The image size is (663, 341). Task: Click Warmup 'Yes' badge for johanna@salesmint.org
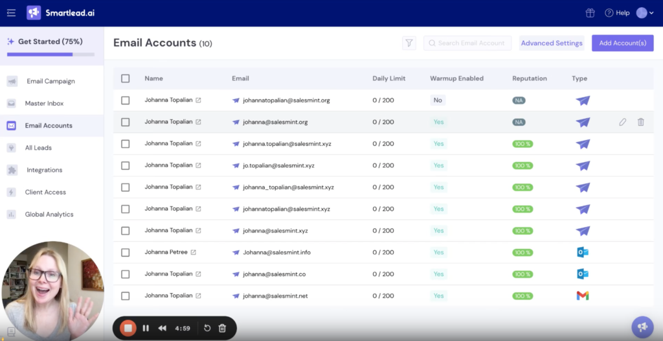tap(438, 122)
